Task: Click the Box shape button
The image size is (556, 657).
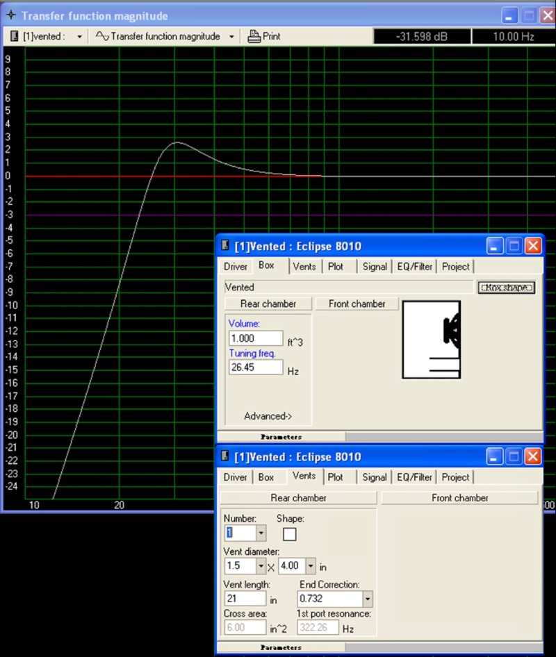Action: click(507, 288)
